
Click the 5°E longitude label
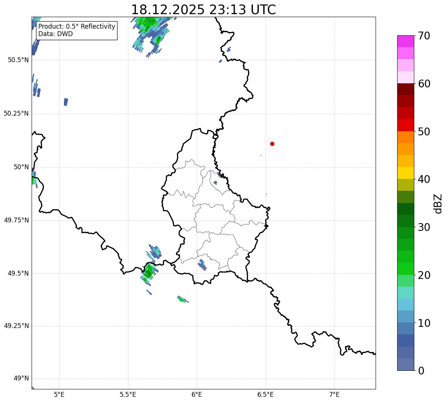point(59,394)
